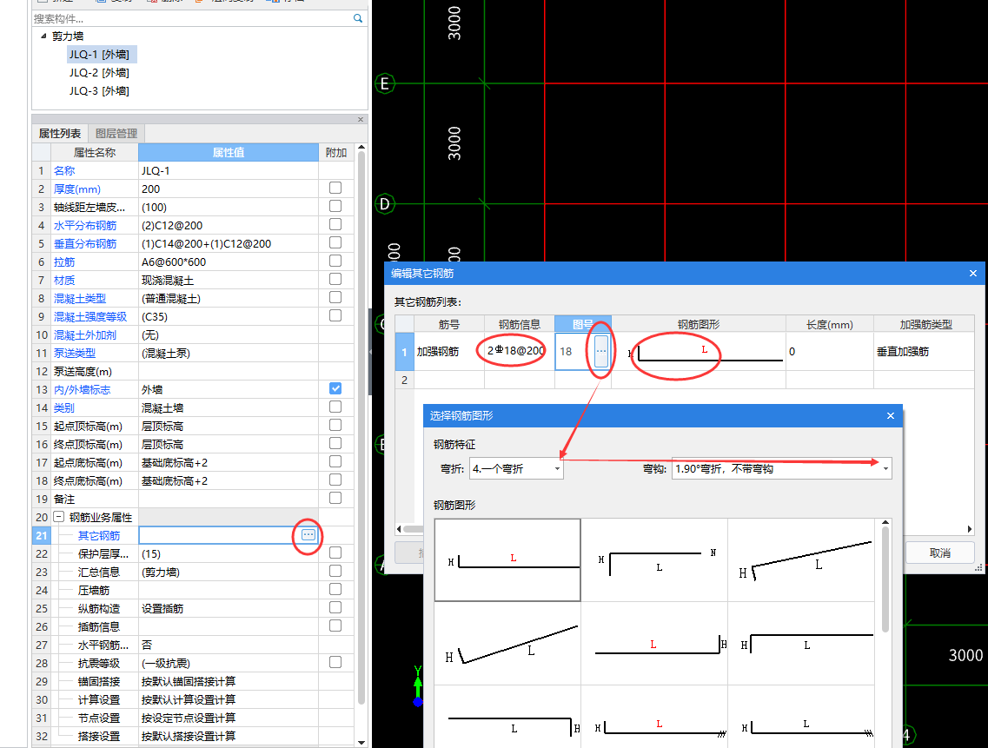Screen dimensions: 988x748
Task: Collapse the 钢筋业务属性 group
Action: tap(58, 517)
